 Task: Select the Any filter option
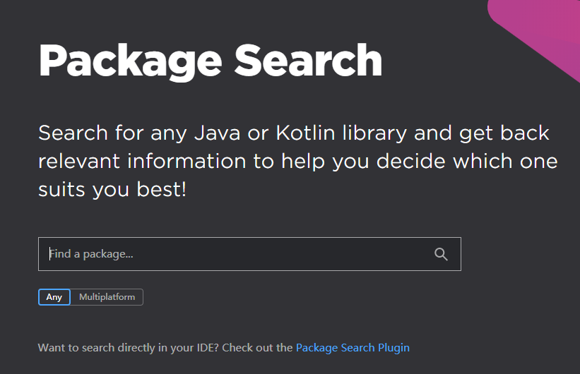54,297
